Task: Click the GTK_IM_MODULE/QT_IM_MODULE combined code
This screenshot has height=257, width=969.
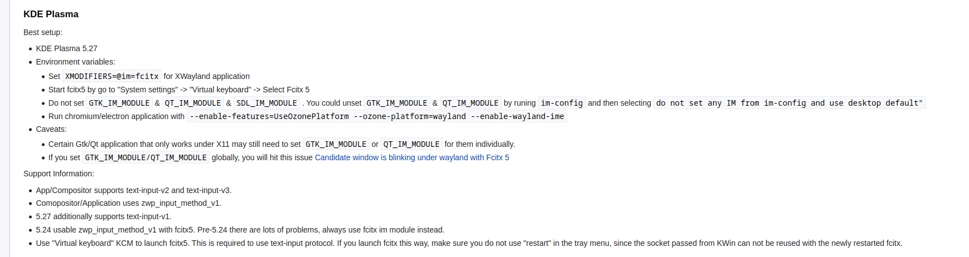Action: [x=146, y=157]
